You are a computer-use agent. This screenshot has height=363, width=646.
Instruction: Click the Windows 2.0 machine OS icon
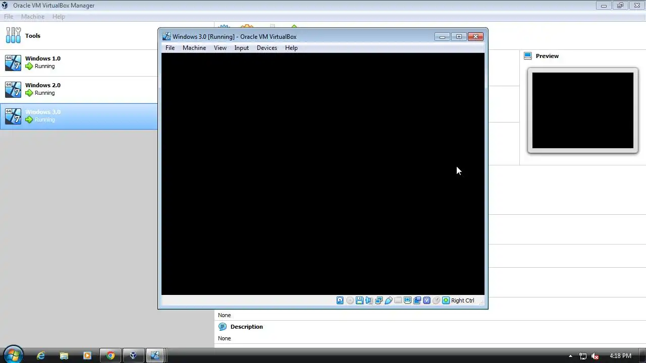13,90
